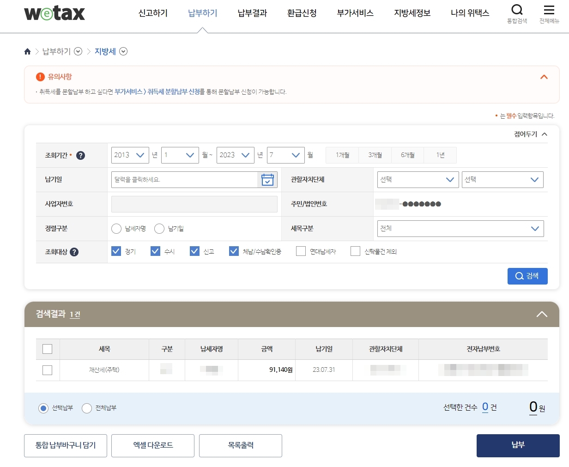Select the 선택납부 radio button

coord(43,408)
